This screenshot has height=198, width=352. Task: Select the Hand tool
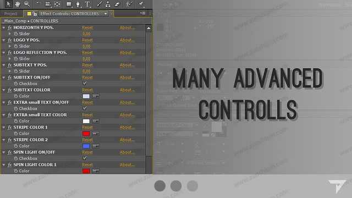tap(18, 4)
